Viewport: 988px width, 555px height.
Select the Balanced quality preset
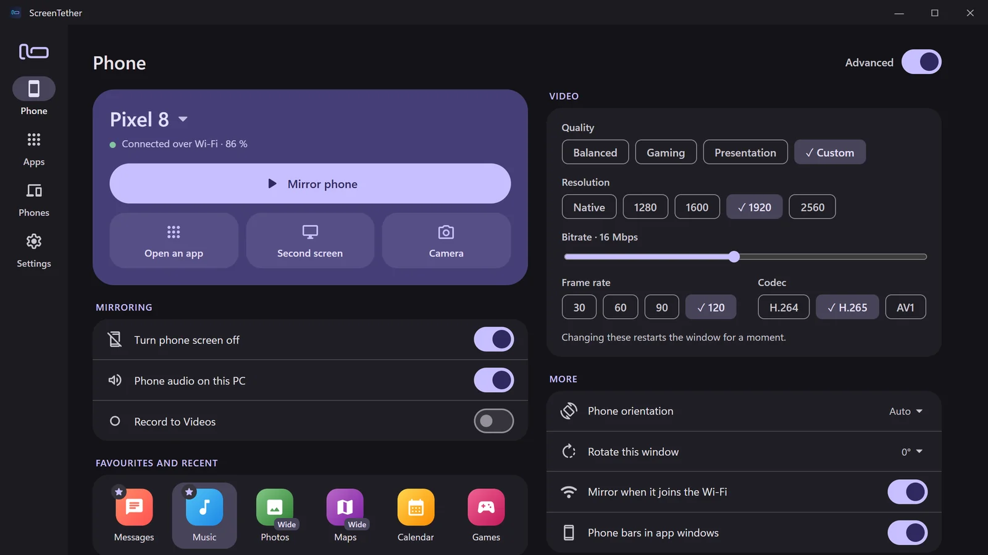(595, 152)
